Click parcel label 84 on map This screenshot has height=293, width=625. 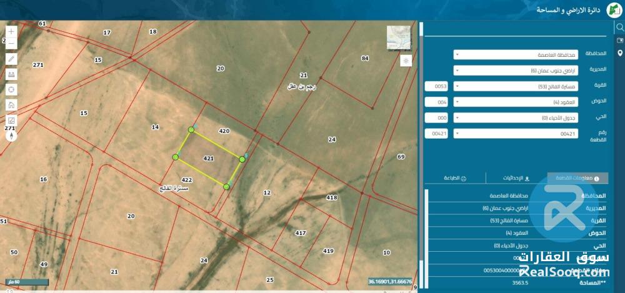365,58
